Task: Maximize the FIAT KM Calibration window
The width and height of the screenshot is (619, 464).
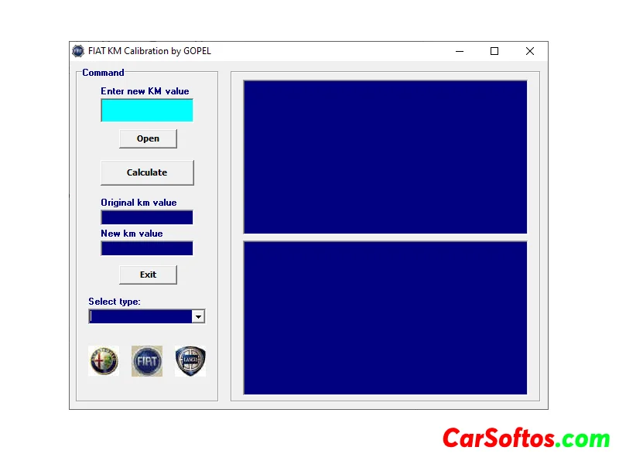Action: [x=494, y=51]
